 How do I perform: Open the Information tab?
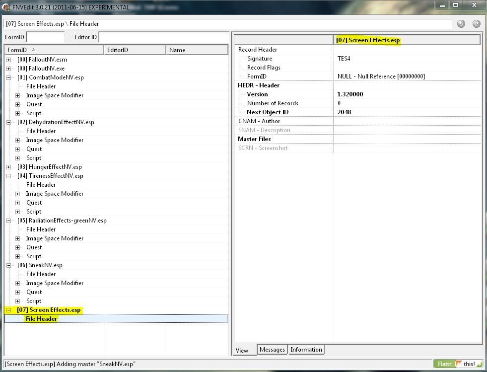306,350
